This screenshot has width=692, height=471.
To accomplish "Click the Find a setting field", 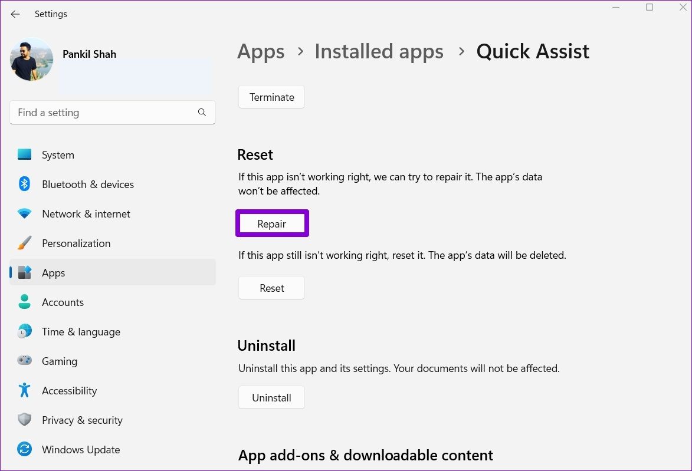I will click(x=113, y=113).
